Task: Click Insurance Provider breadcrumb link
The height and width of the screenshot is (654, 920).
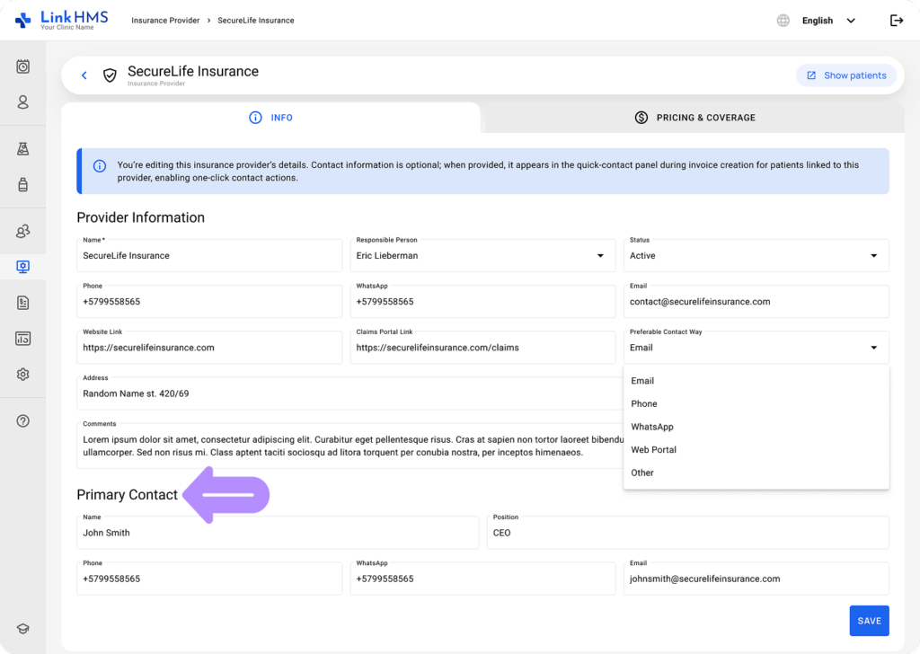Action: pyautogui.click(x=165, y=21)
